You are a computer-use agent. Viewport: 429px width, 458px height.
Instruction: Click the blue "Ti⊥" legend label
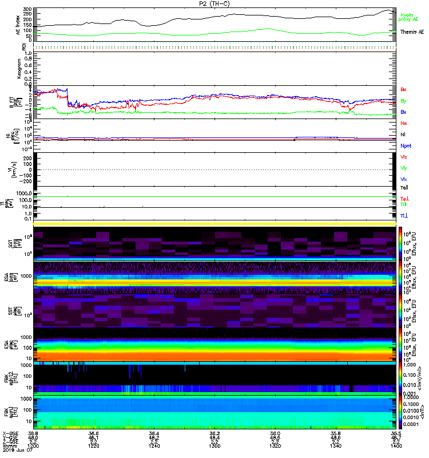click(404, 216)
